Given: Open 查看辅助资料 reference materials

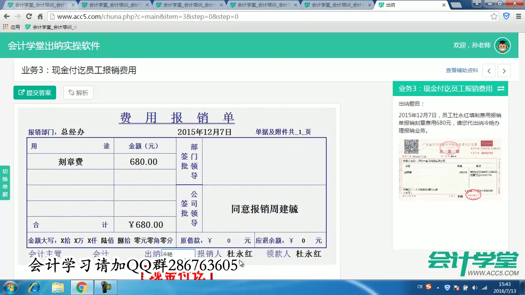Looking at the screenshot, I should [x=462, y=70].
